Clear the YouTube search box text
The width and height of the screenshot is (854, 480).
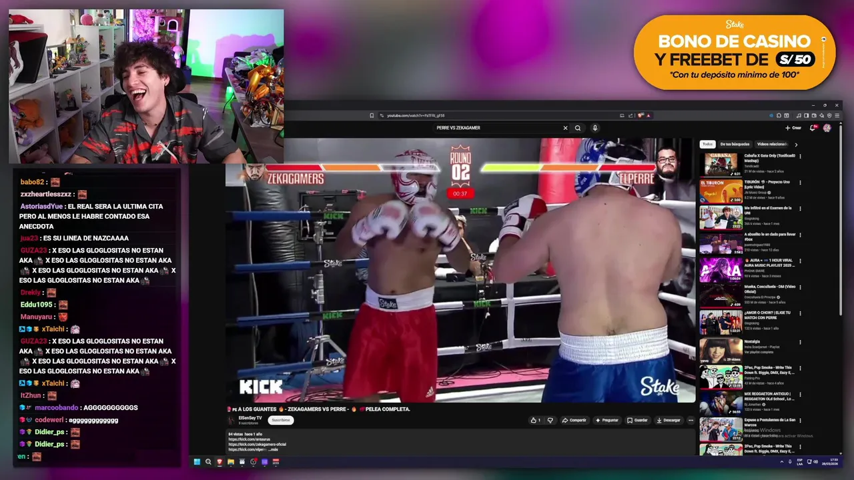[565, 128]
